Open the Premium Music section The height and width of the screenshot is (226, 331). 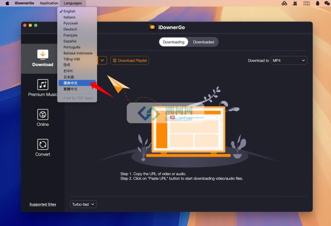43,89
